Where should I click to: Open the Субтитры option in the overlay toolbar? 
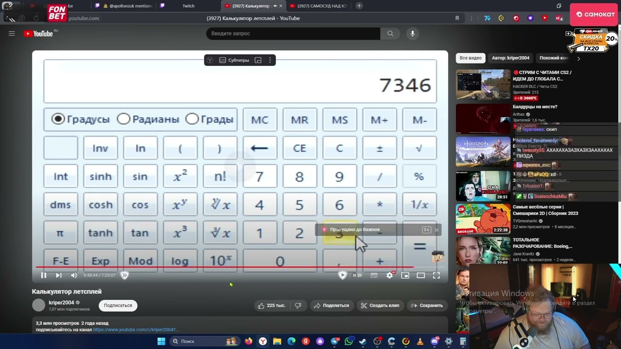(234, 60)
